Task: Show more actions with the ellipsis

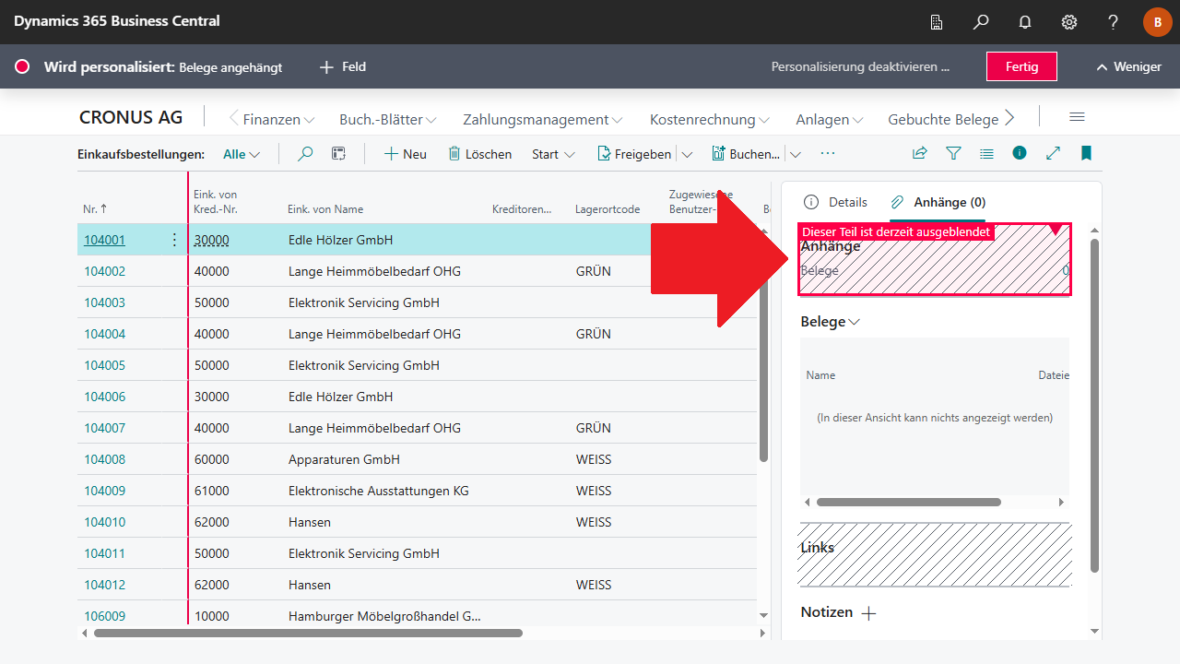Action: tap(828, 153)
